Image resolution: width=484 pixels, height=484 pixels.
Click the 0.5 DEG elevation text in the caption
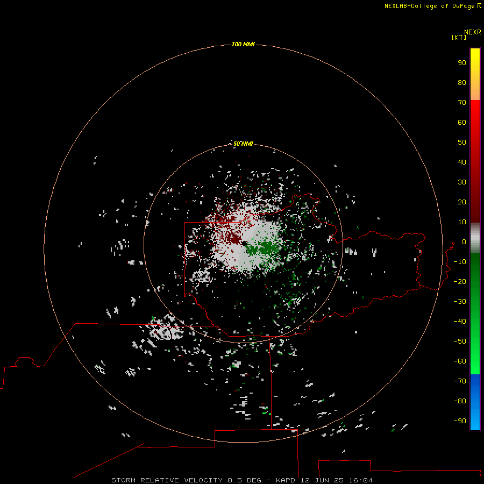[244, 480]
